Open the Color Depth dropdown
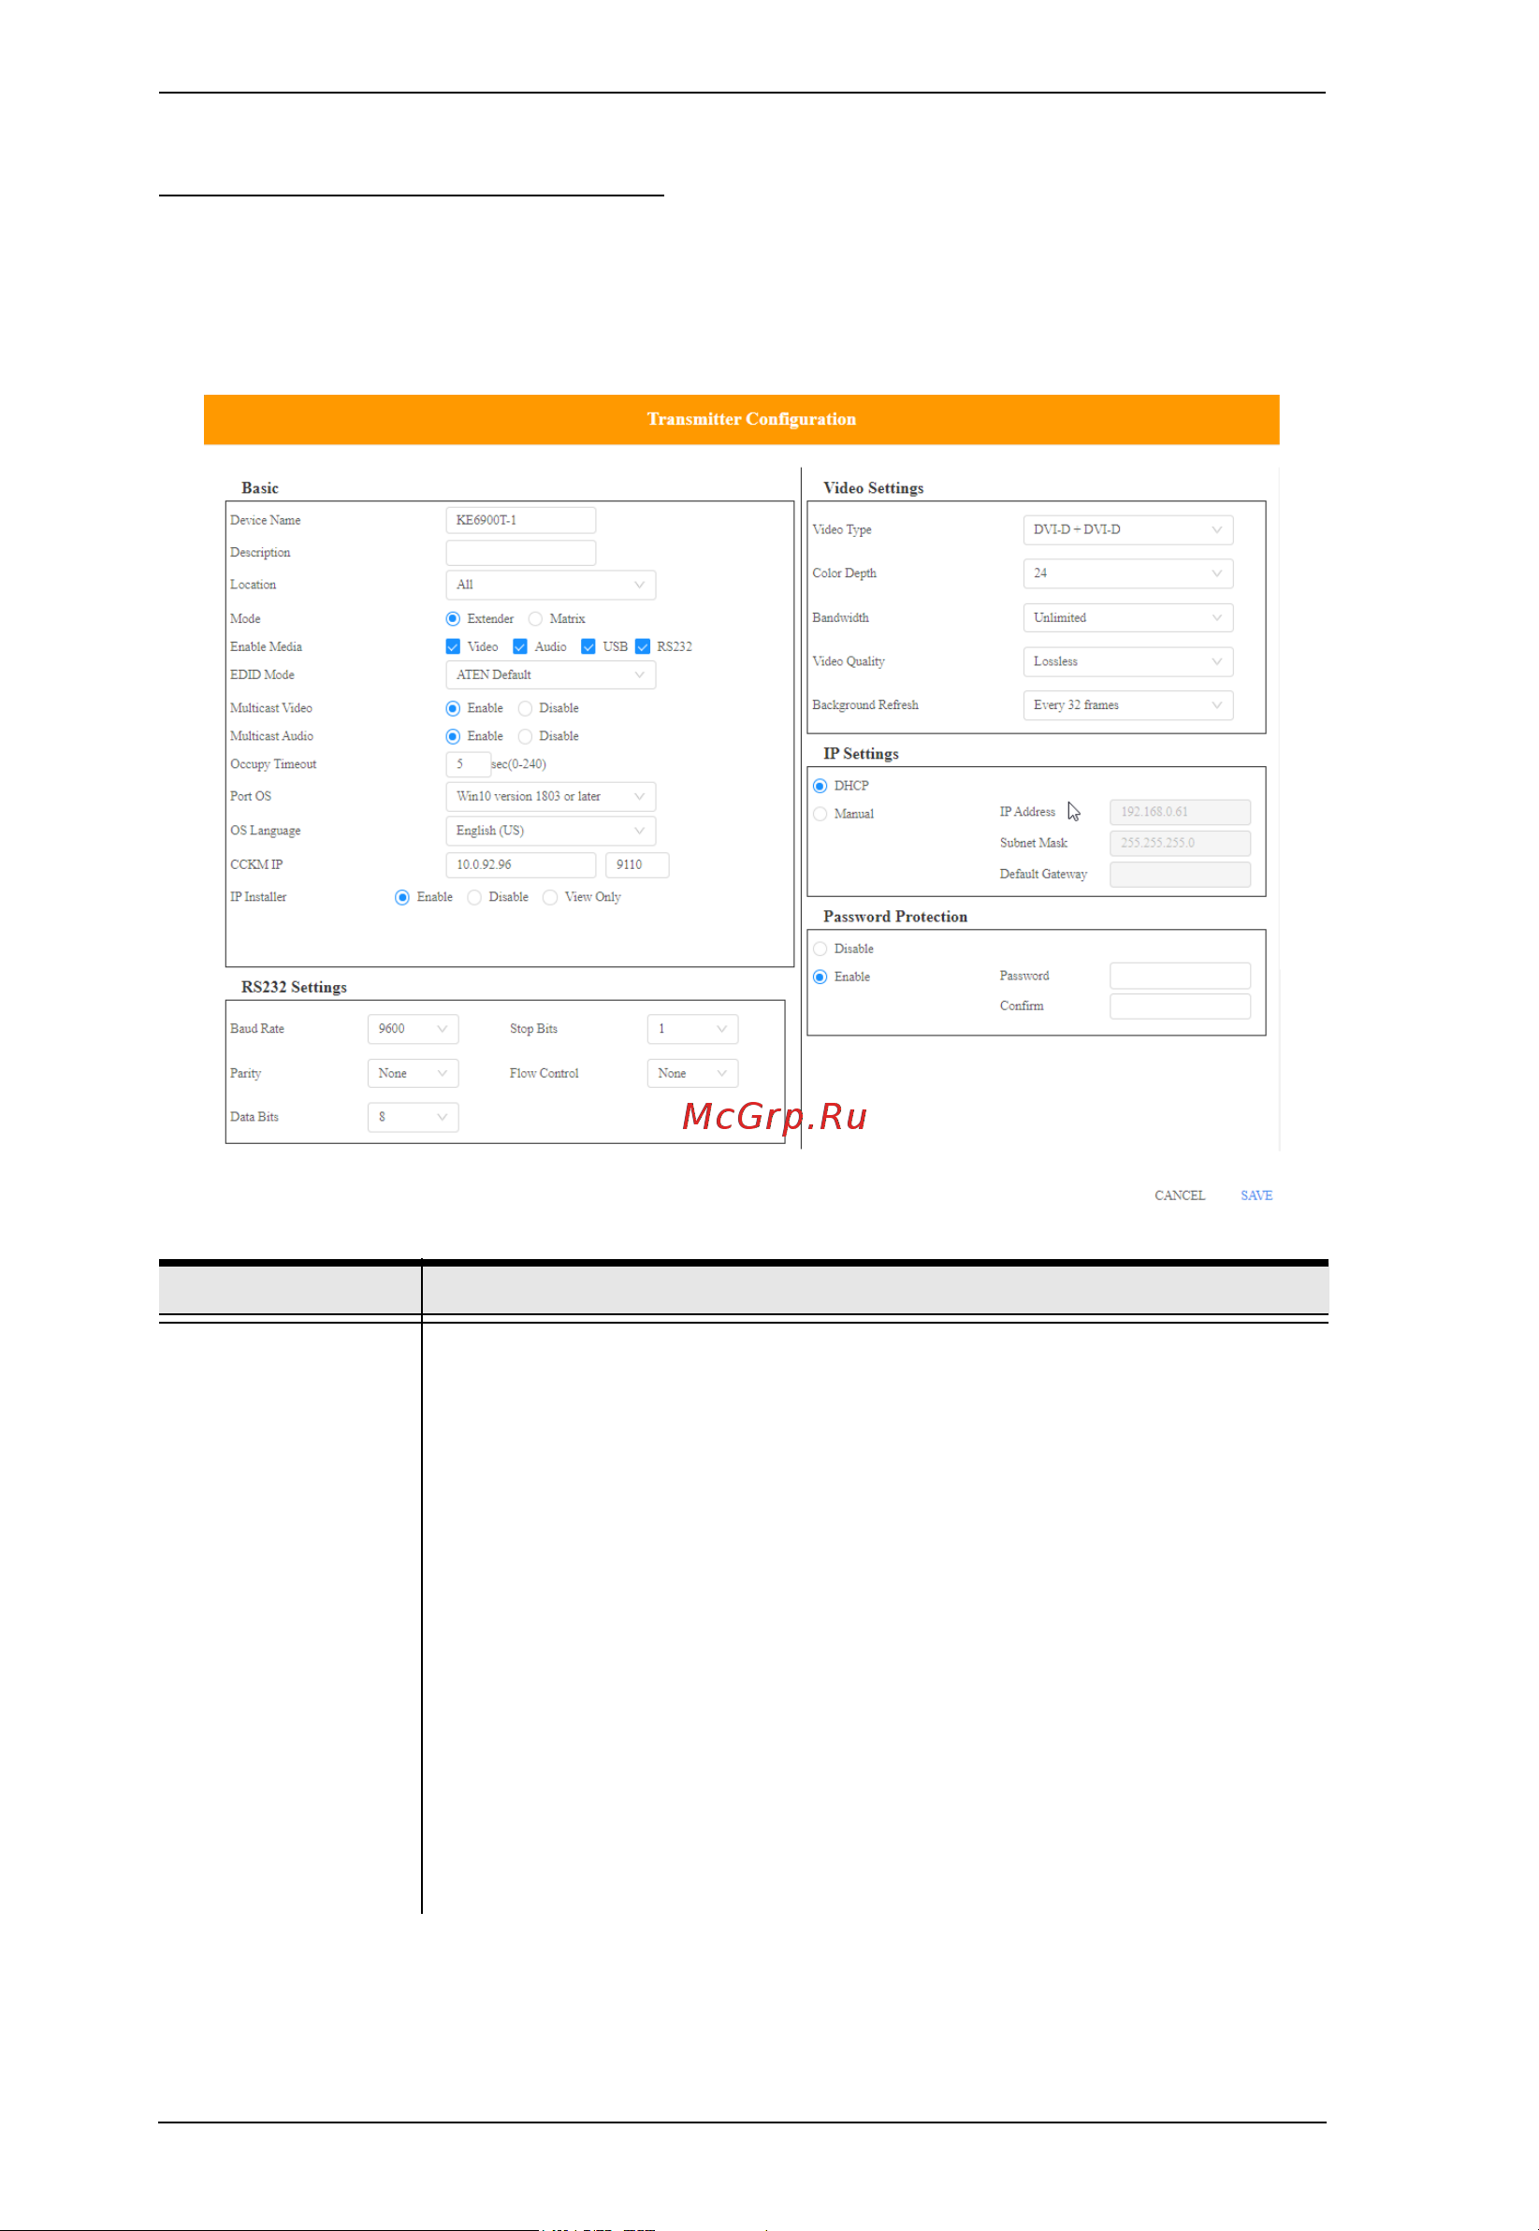 coord(1128,573)
